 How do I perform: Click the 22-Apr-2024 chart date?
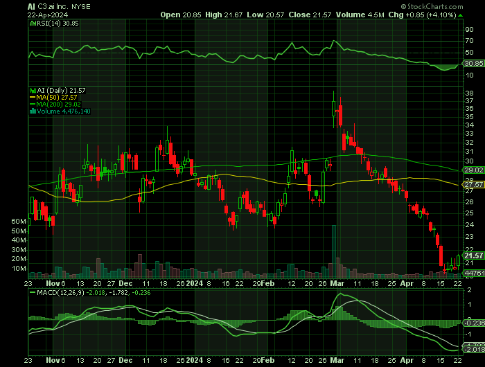tap(48, 15)
